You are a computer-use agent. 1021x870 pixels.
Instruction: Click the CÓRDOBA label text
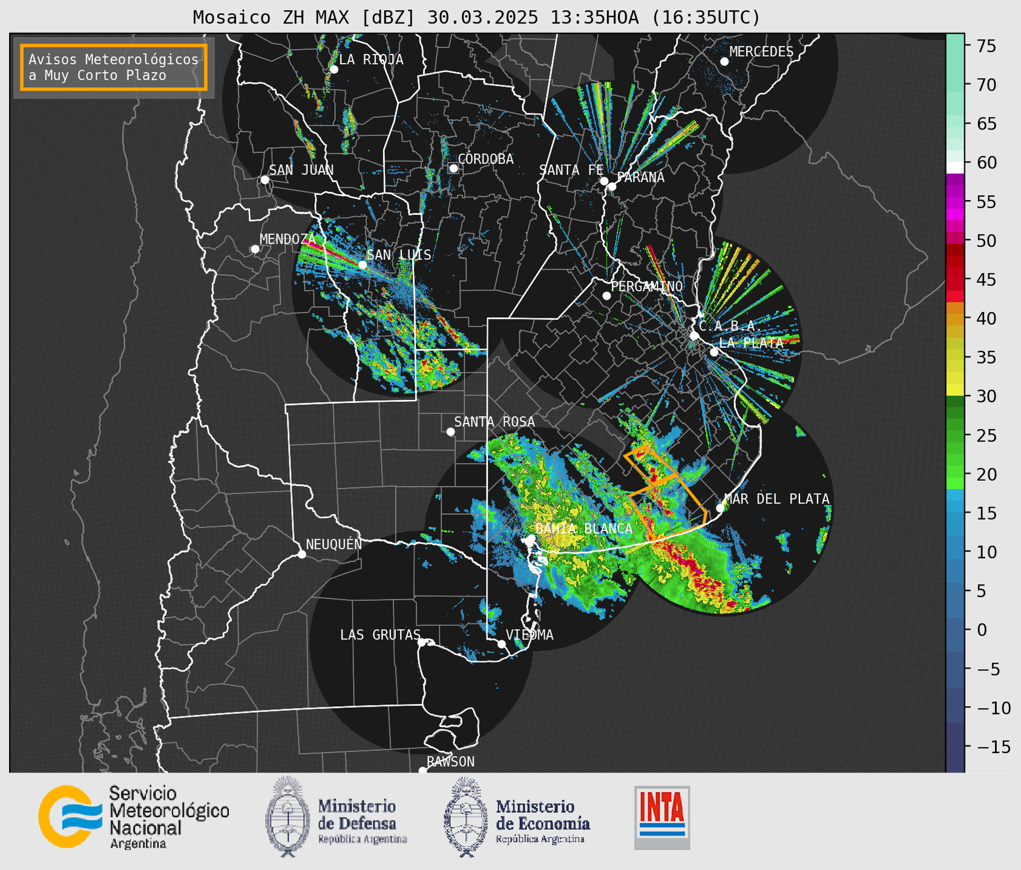[x=486, y=159]
